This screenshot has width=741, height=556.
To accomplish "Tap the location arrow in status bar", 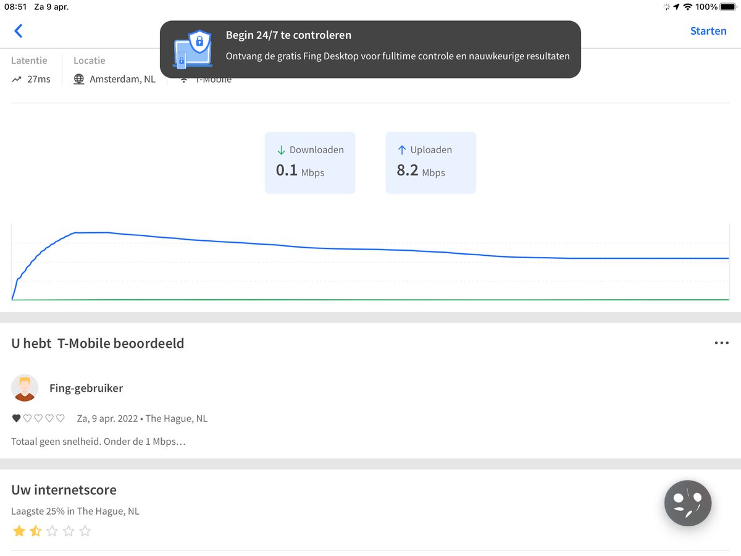I will [x=676, y=7].
